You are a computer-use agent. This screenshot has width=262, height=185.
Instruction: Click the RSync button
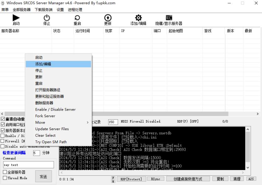156,179
